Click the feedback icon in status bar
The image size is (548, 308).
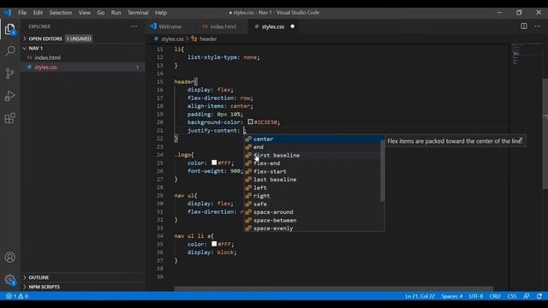pos(527,296)
